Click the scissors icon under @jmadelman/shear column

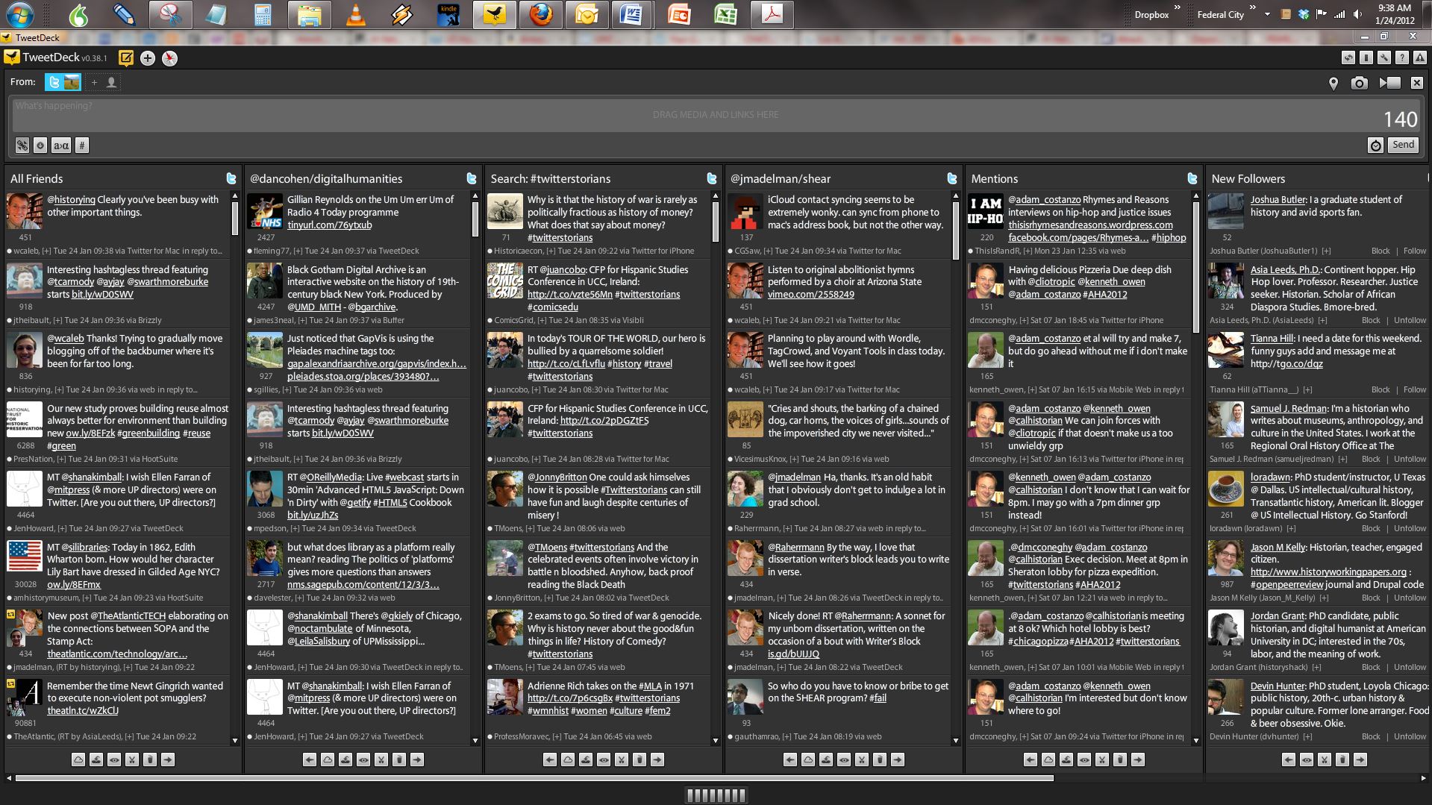point(862,759)
